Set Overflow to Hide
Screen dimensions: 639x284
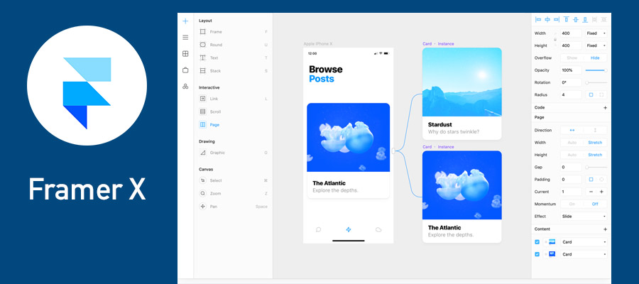point(596,58)
